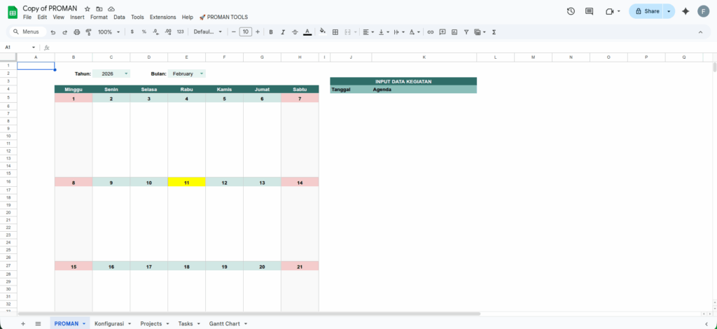Screen dimensions: 717x329
Task: Star this spreadsheet document
Action: [x=88, y=8]
